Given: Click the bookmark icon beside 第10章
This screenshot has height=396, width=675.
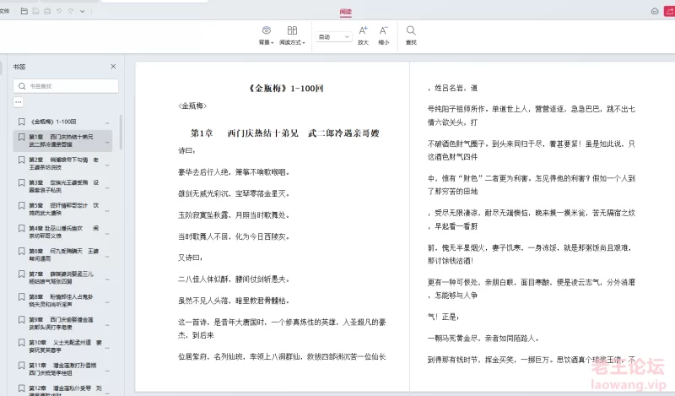Looking at the screenshot, I should point(22,343).
